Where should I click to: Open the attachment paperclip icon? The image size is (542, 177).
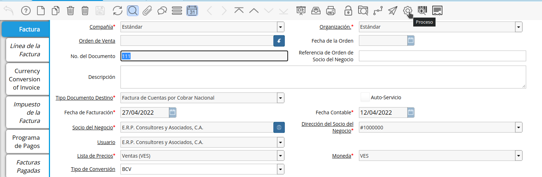[x=147, y=11]
